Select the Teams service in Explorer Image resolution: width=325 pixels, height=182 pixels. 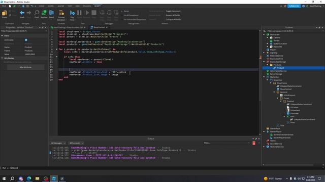[273, 141]
